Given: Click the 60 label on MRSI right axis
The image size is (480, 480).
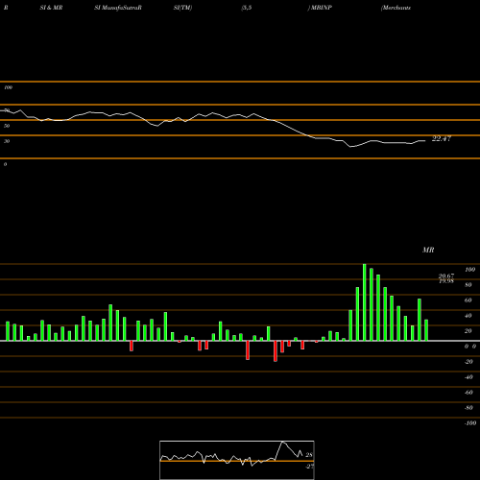Looking at the screenshot, I should tap(468, 300).
